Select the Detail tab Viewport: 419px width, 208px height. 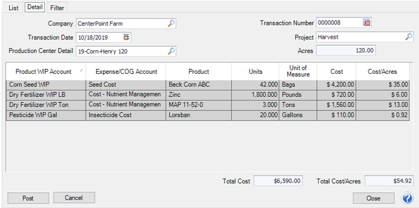[x=35, y=7]
